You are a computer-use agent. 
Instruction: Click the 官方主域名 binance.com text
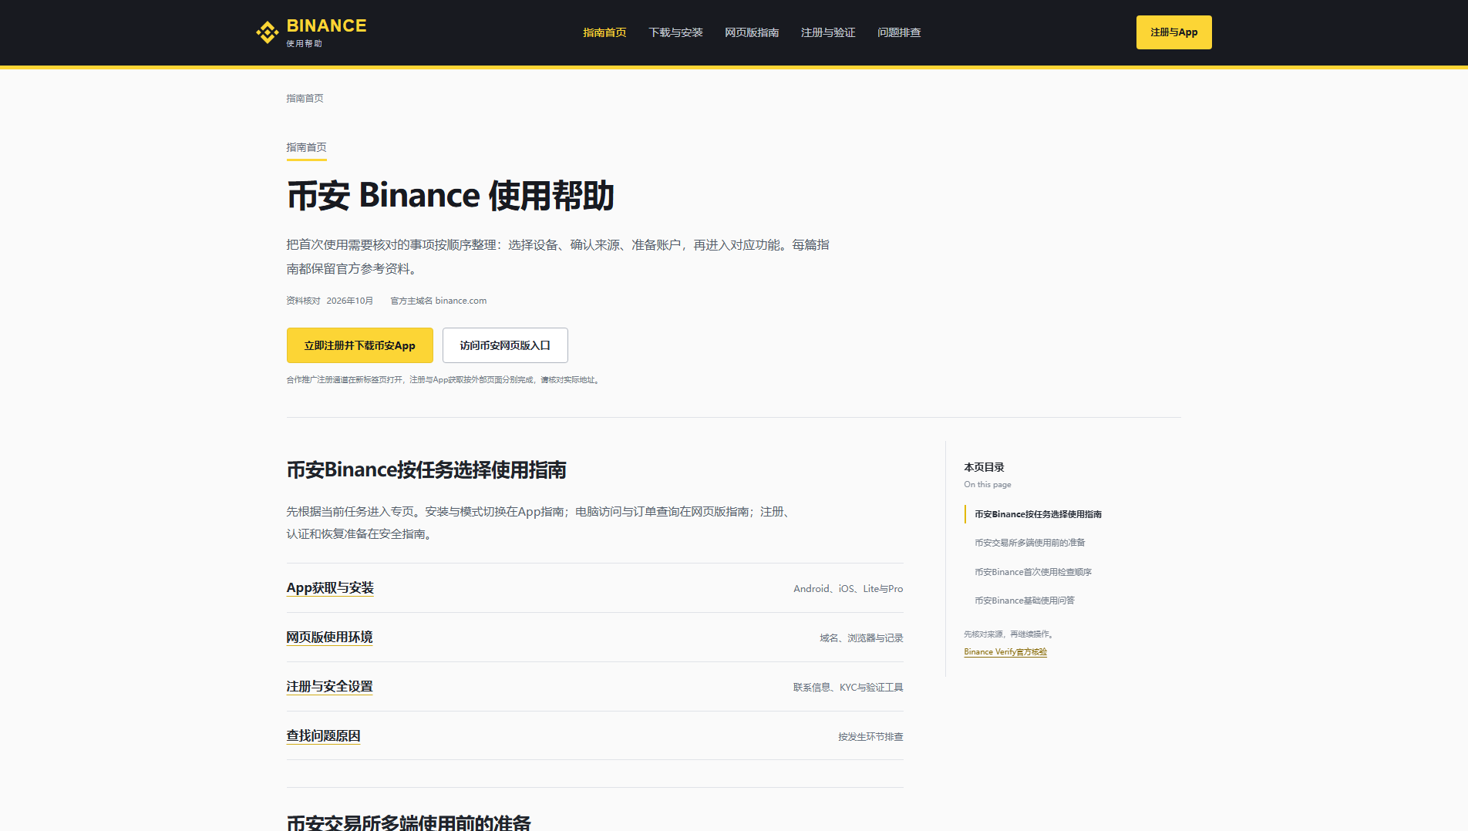point(438,301)
